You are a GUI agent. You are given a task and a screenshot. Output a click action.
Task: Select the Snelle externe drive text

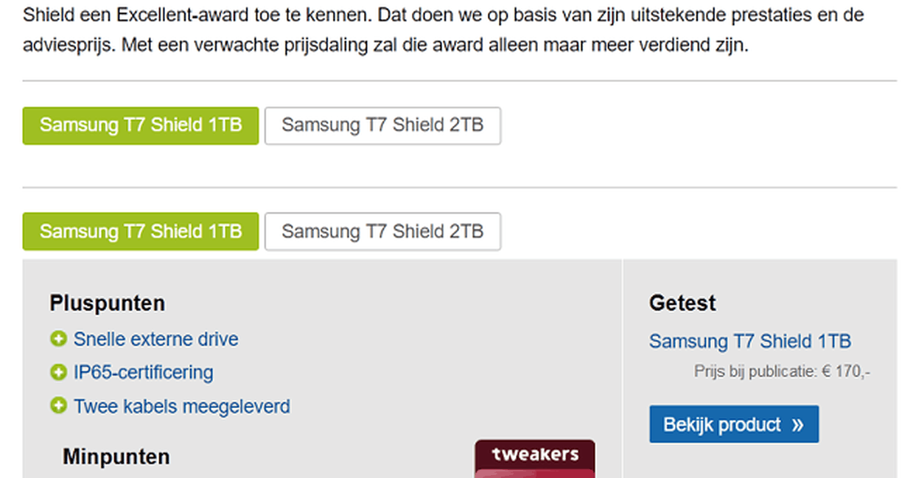(155, 340)
